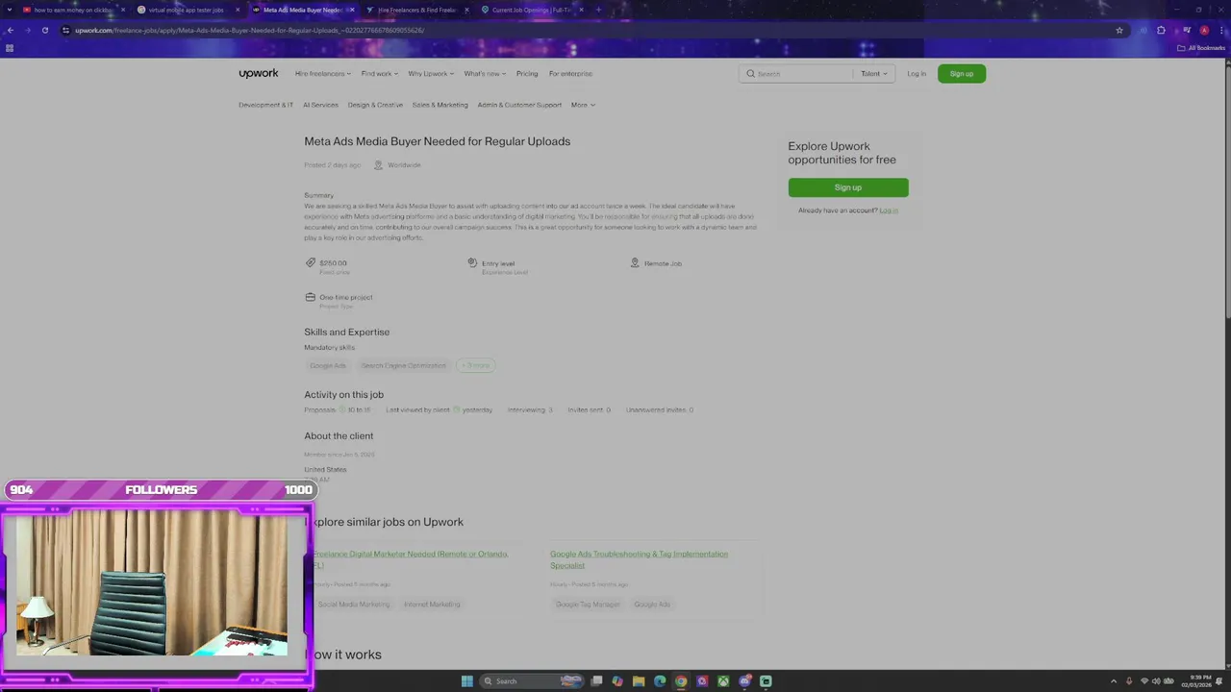Click the location pin icon beside Remote Job
Screen dimensions: 1231x692
tap(635, 262)
